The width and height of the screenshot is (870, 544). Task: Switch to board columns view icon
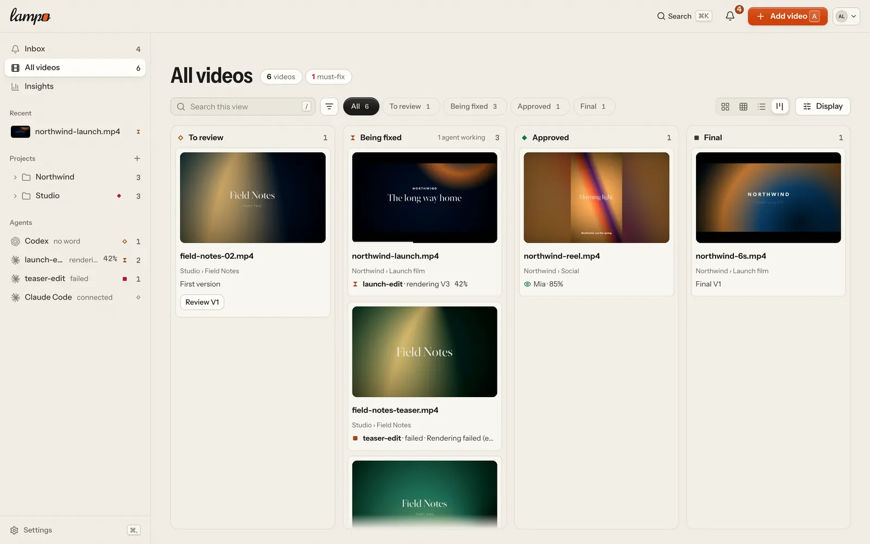[x=780, y=107]
